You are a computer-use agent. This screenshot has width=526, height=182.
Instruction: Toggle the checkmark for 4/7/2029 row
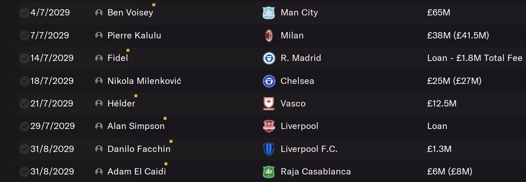coord(24,13)
